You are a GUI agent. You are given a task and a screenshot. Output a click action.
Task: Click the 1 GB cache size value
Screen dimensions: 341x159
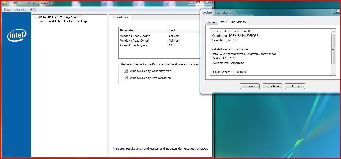click(172, 45)
